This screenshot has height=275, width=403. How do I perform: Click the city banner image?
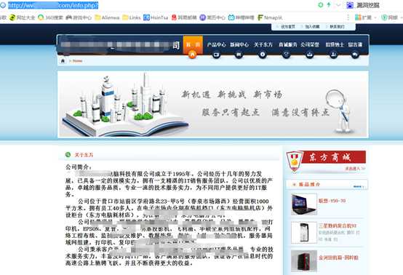213,104
